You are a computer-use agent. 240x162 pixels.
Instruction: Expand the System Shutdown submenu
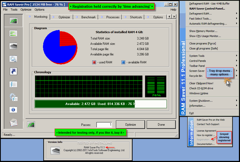click(201, 101)
